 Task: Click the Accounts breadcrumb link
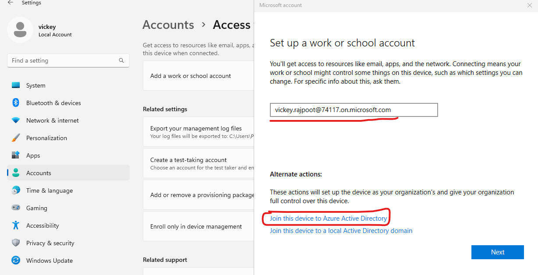tap(168, 25)
